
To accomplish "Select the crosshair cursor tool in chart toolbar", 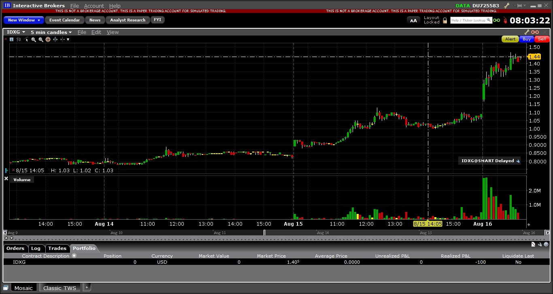I will coord(48,39).
